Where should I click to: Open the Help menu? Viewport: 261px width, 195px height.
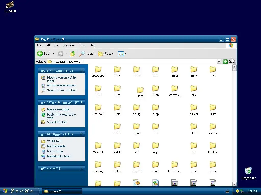pos(93,45)
